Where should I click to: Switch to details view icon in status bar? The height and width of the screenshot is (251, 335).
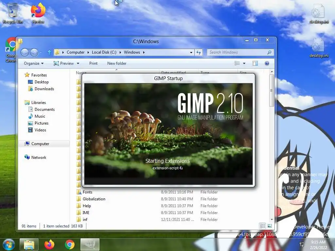click(x=263, y=226)
